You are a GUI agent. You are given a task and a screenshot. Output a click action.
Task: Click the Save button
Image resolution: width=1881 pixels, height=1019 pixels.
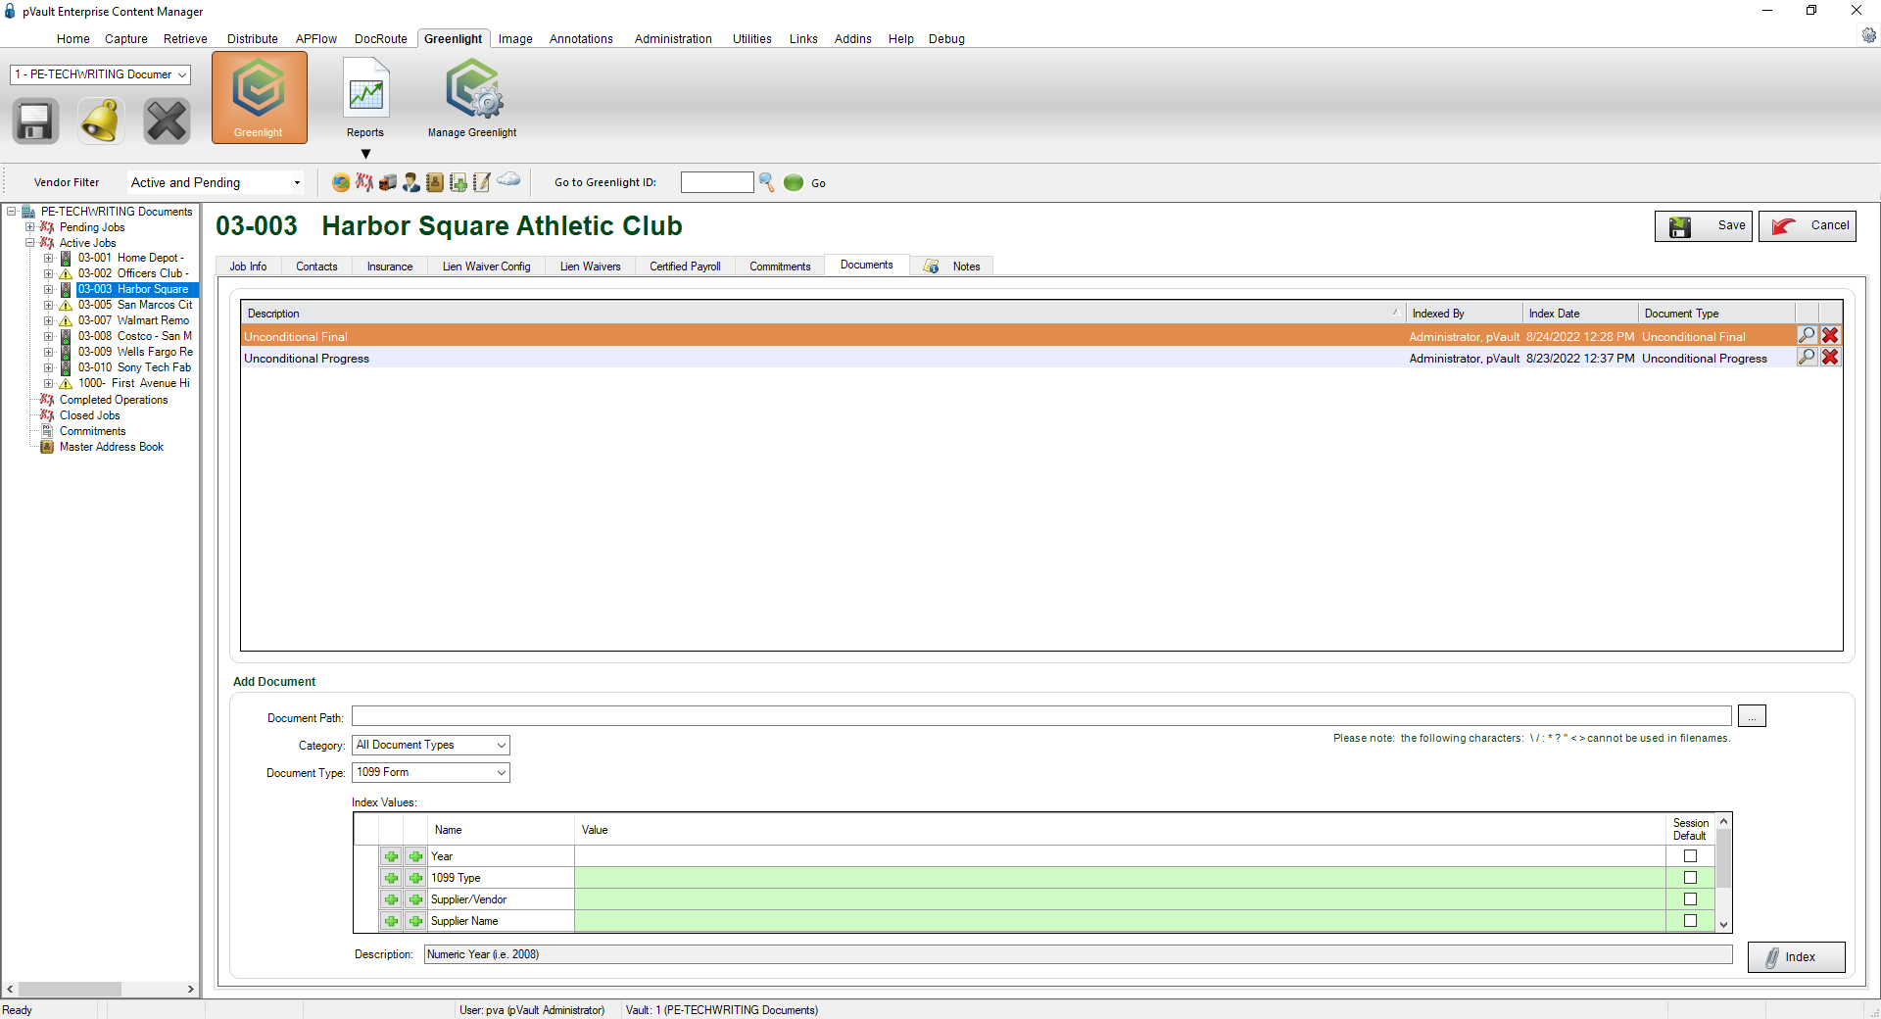click(x=1704, y=225)
